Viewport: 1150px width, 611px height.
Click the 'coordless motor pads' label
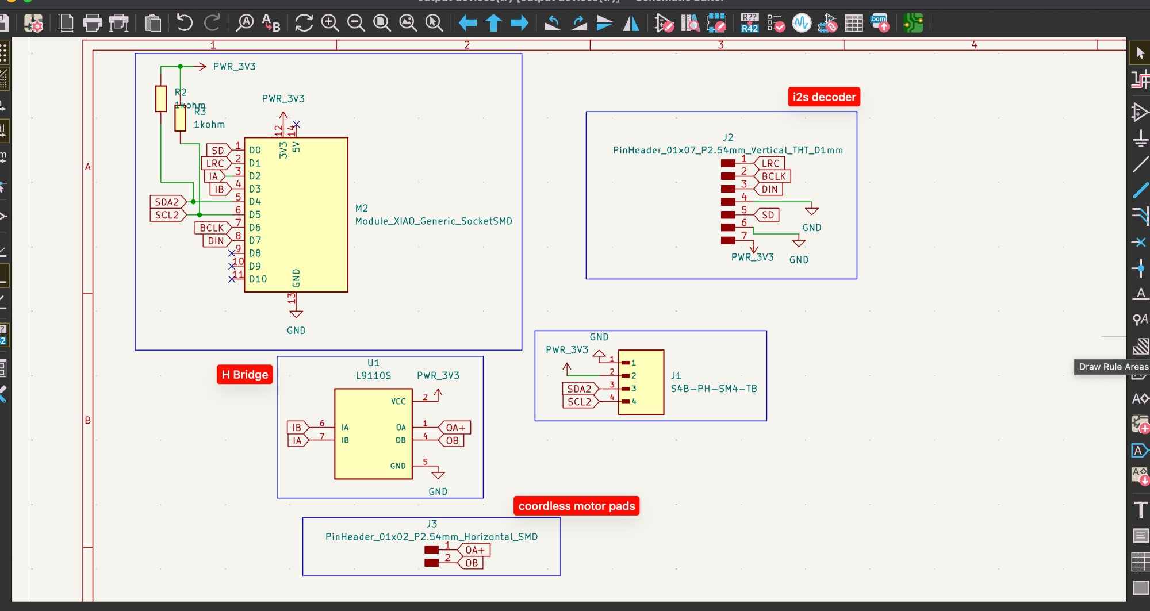click(x=576, y=506)
